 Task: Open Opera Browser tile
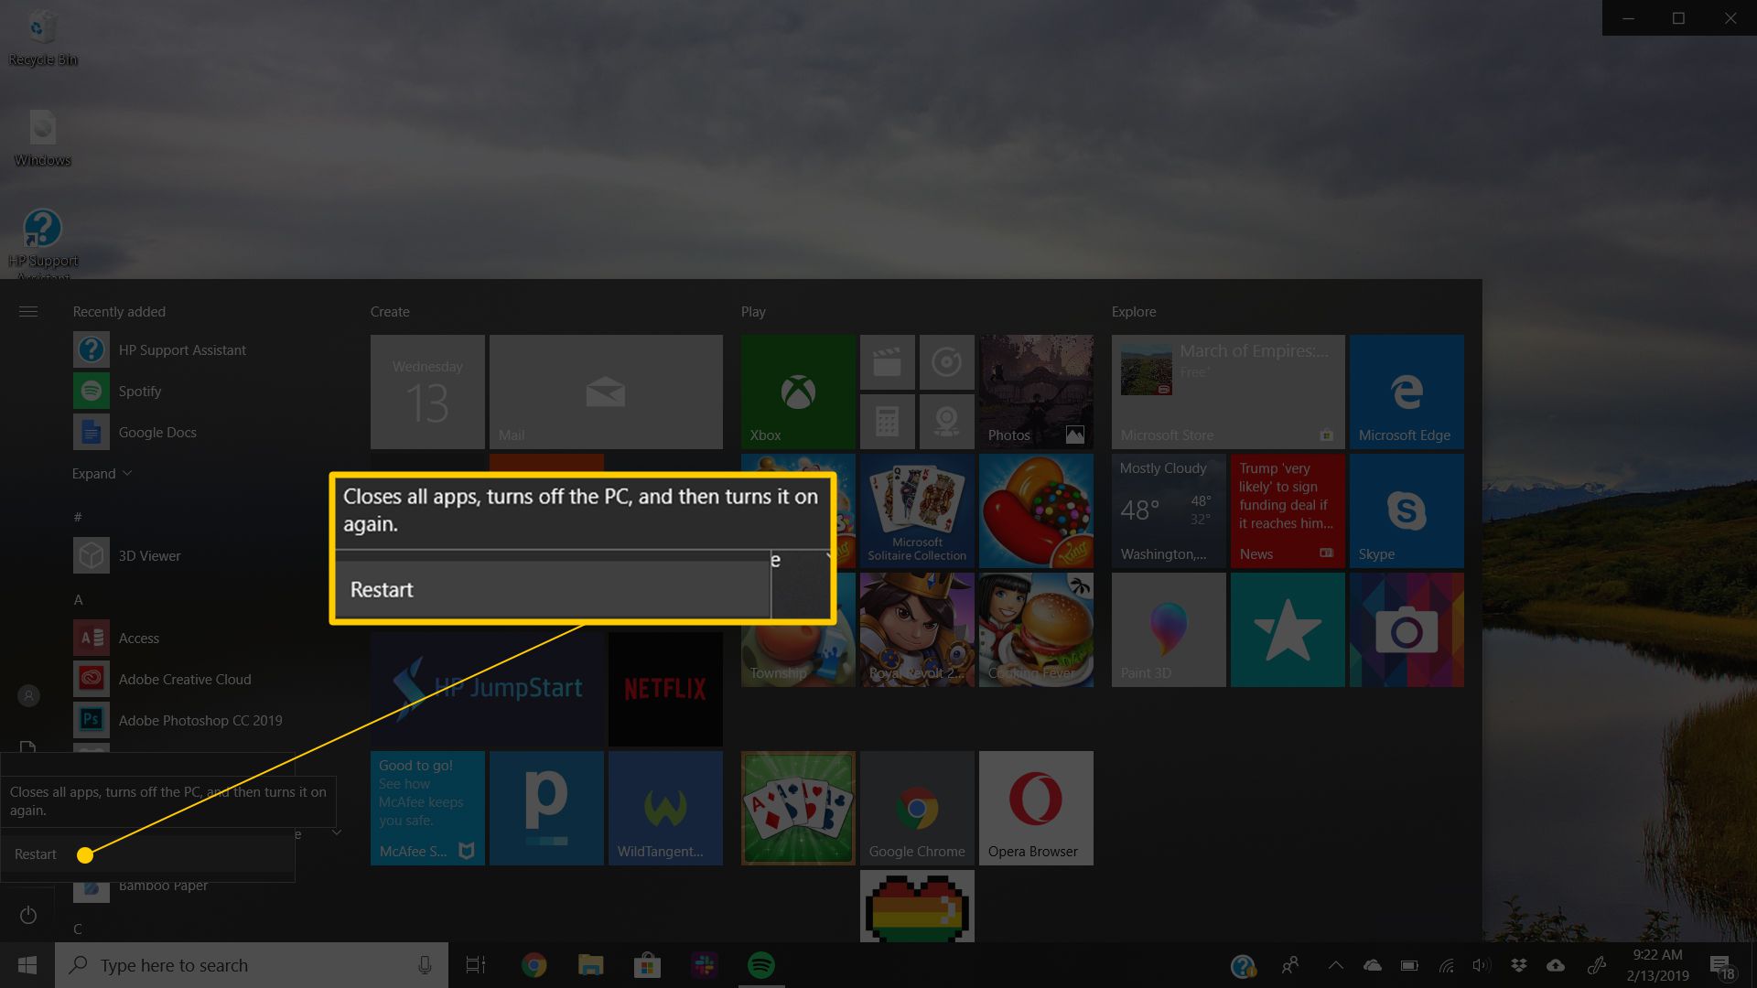tap(1029, 809)
